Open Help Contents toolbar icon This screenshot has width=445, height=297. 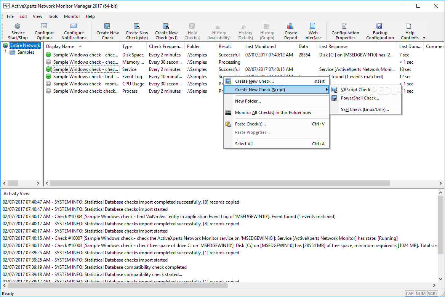409,26
